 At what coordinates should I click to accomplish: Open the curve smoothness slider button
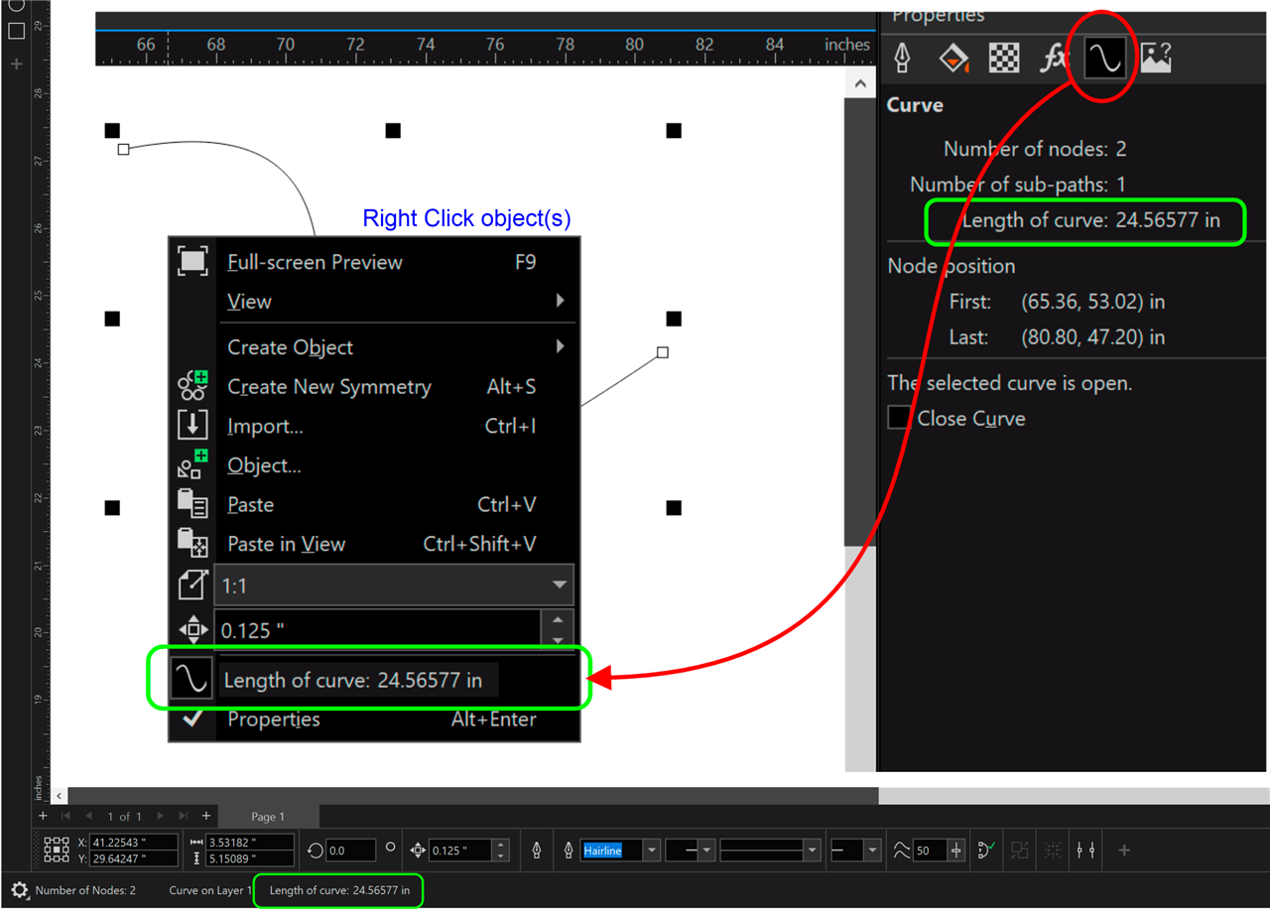click(x=955, y=850)
